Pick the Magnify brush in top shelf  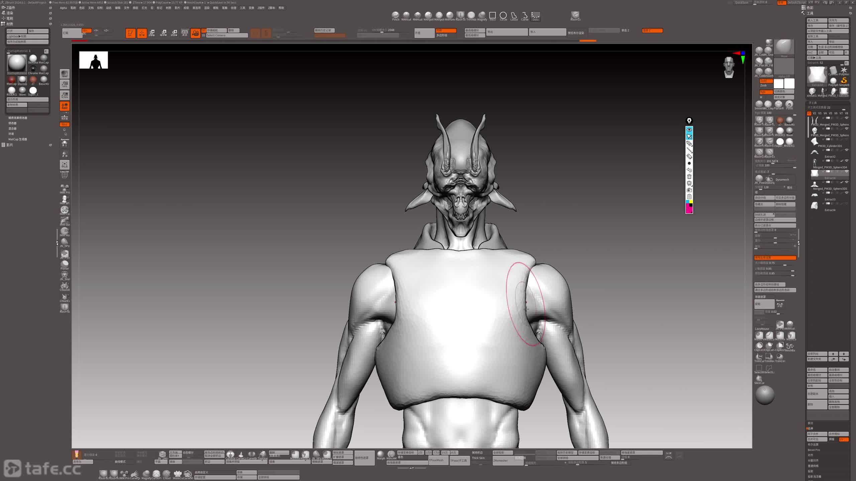[x=482, y=15]
